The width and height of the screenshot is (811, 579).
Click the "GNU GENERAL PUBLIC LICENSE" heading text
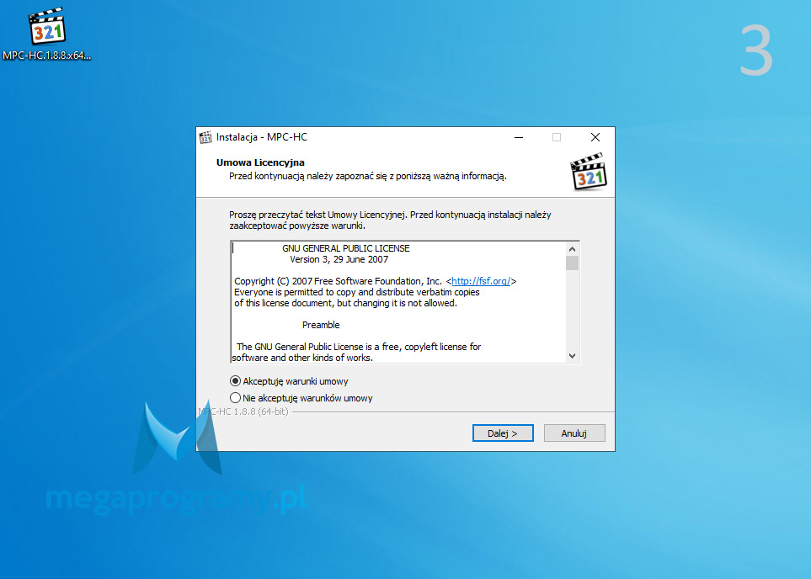[346, 248]
